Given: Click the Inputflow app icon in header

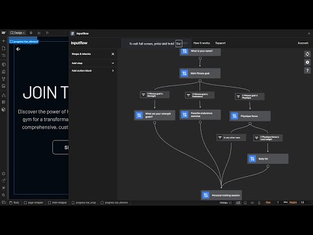Looking at the screenshot, I should coord(72,33).
